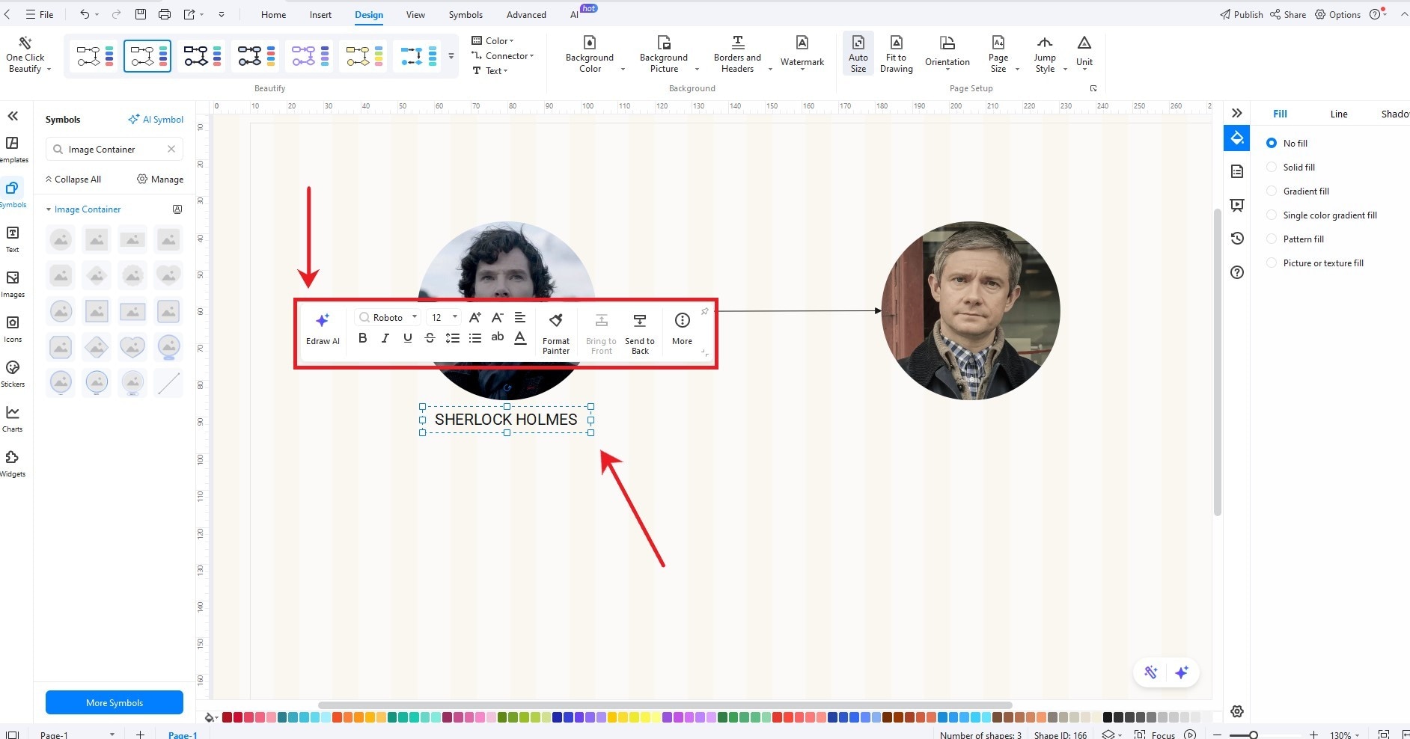
Task: Expand the Connector style dropdown
Action: (503, 55)
